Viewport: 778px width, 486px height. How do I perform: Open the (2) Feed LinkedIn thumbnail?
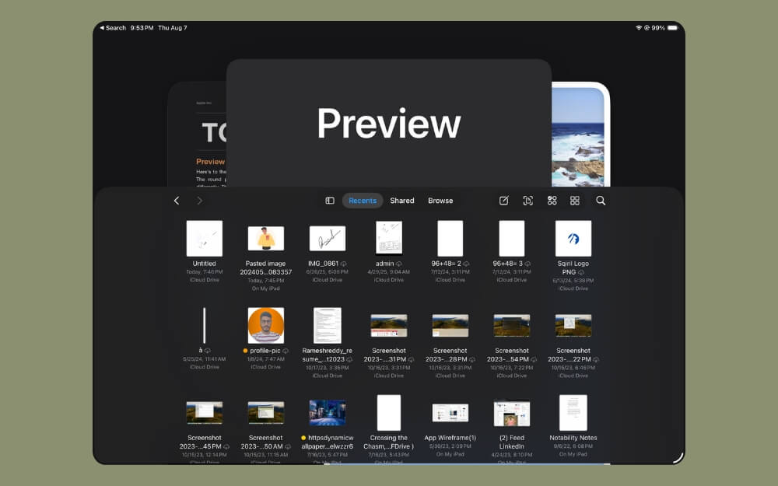point(512,413)
